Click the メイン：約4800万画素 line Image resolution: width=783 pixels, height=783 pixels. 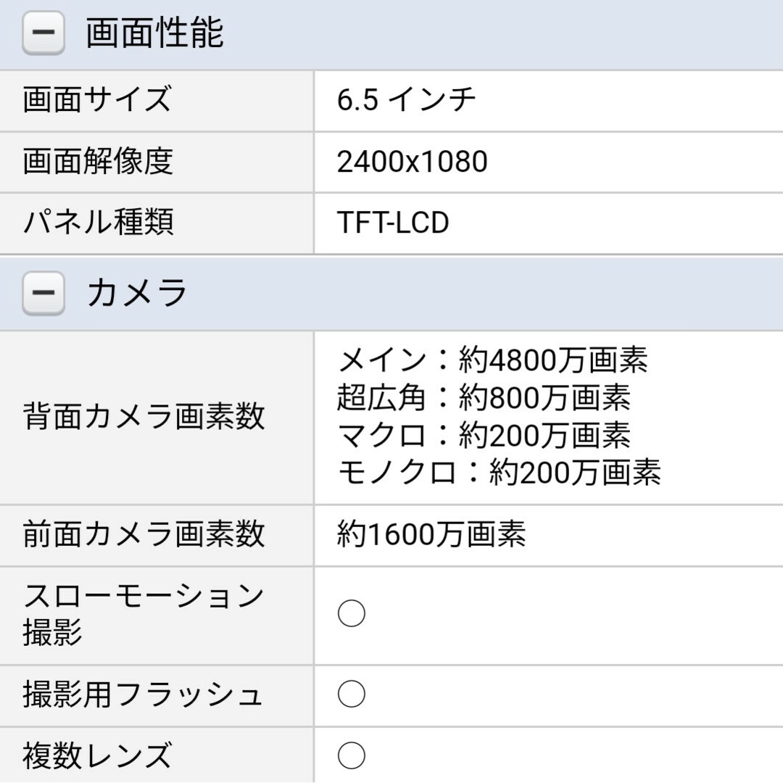pyautogui.click(x=492, y=360)
